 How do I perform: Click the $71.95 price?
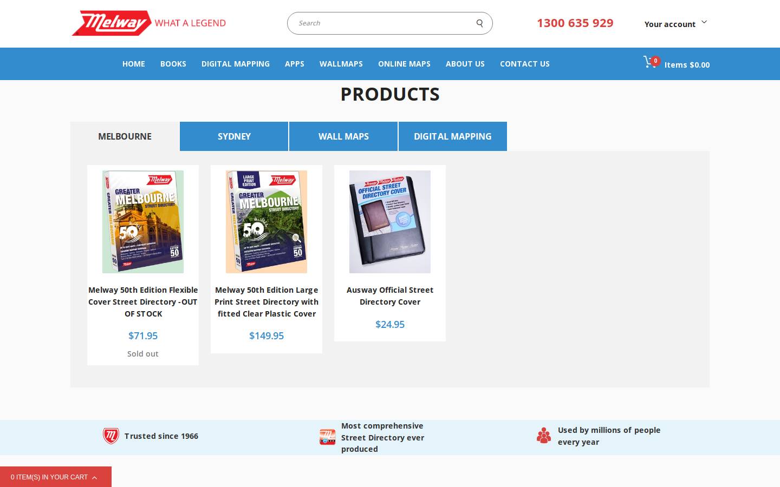[x=143, y=335]
